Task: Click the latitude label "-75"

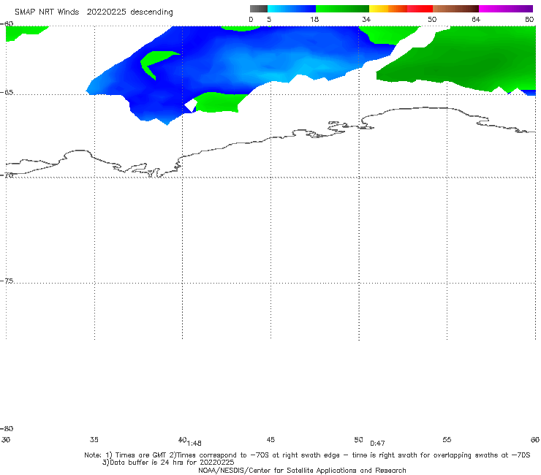Action: tap(7, 281)
